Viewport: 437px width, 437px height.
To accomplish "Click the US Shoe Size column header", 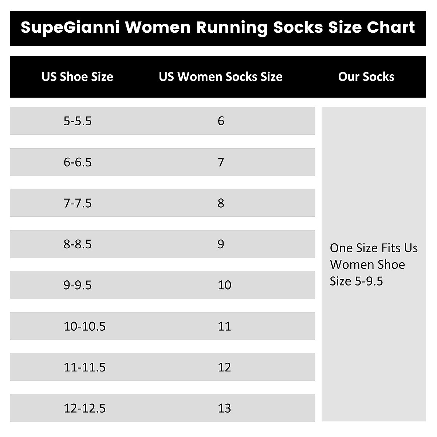I will tap(77, 77).
